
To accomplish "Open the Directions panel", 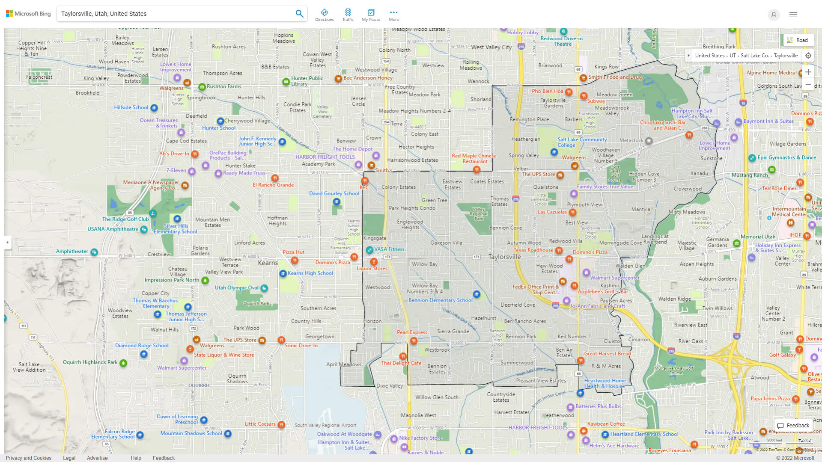I will pos(325,14).
